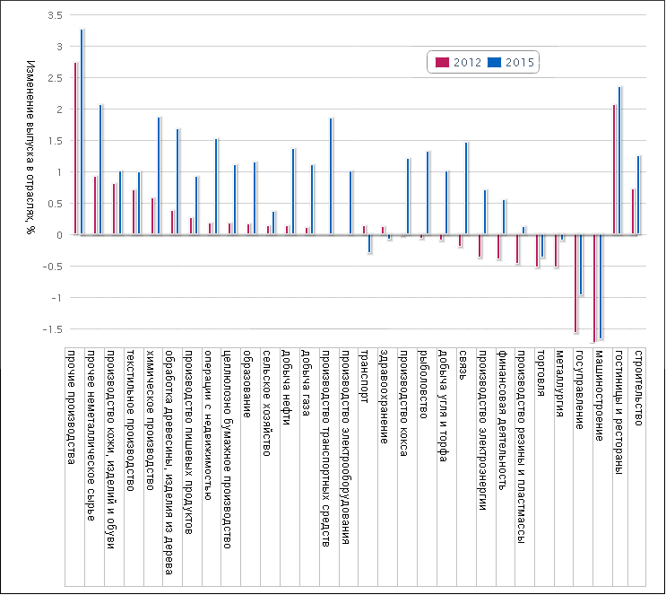
Task: Click the 2015 legend label
Action: point(520,63)
